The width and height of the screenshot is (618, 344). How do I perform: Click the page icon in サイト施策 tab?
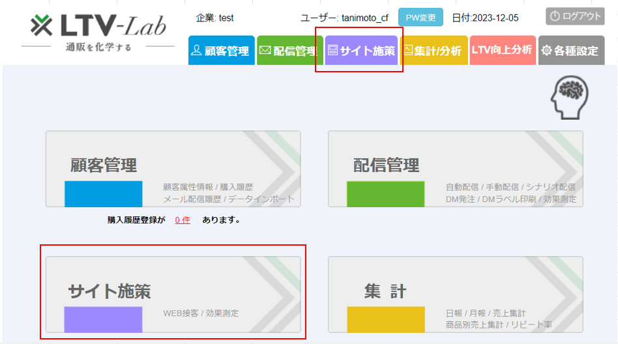coord(332,50)
